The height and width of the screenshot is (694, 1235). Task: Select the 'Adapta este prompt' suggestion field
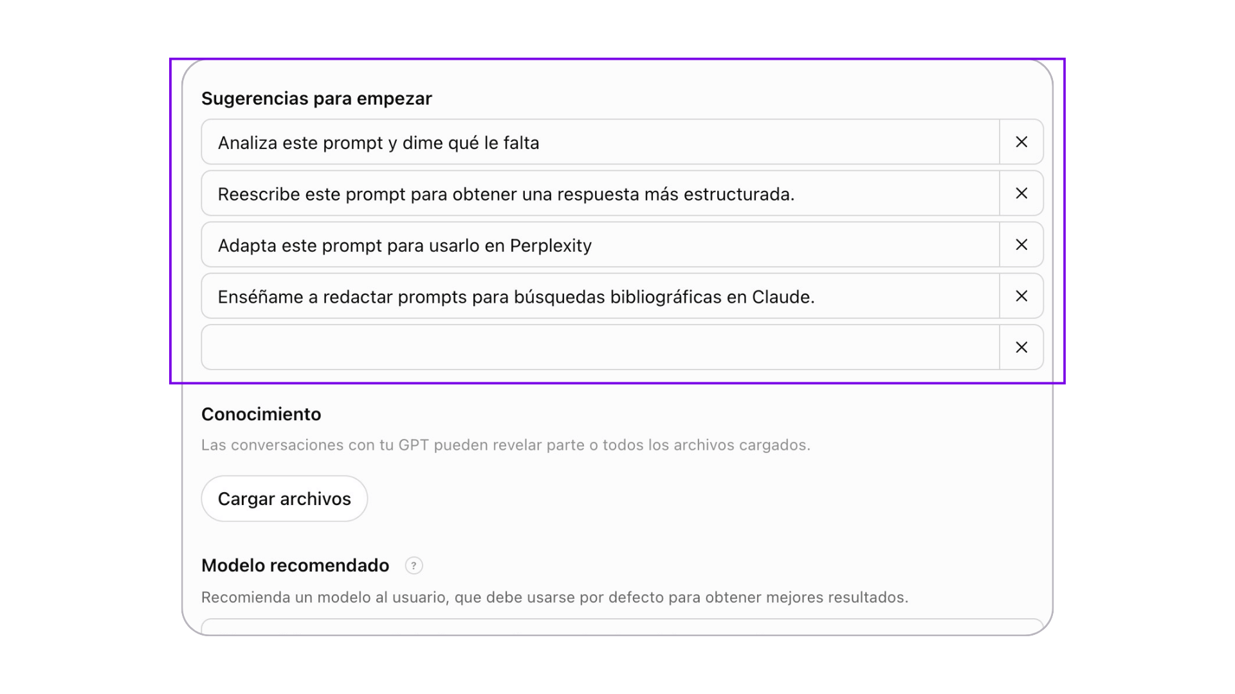tap(600, 245)
